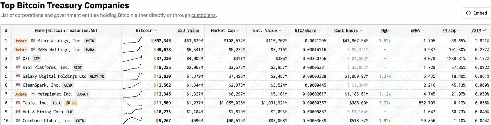The width and height of the screenshot is (491, 125).
Task: Click the GLXY.TO ticker tag
Action: tap(97, 77)
